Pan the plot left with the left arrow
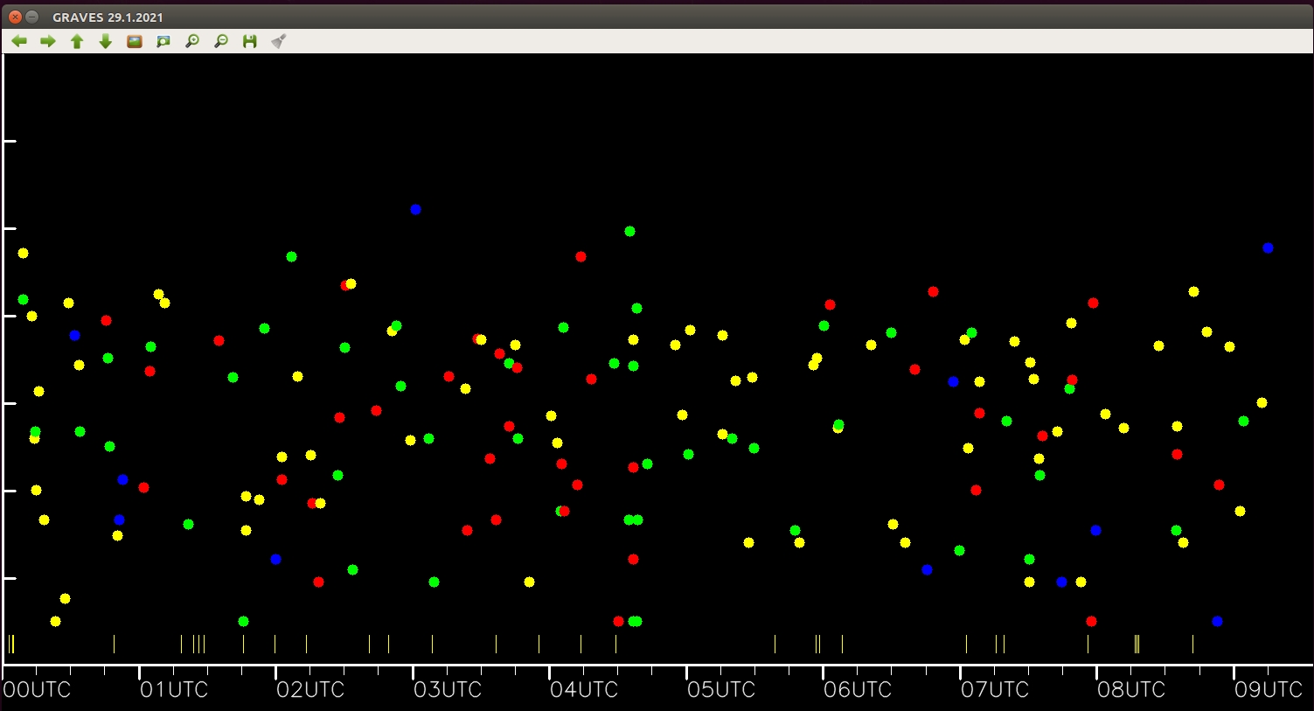Viewport: 1314px width, 711px height. tap(19, 41)
